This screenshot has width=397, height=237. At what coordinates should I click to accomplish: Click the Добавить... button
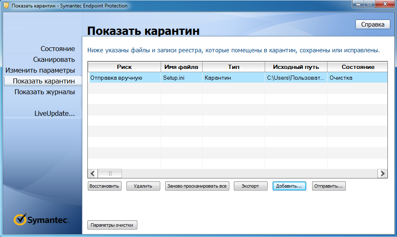pos(289,186)
